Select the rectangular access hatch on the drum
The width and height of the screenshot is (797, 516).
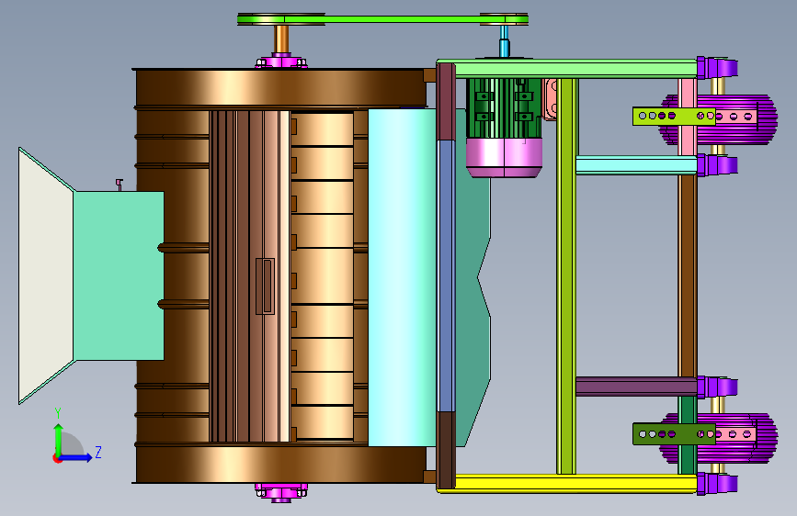click(265, 286)
